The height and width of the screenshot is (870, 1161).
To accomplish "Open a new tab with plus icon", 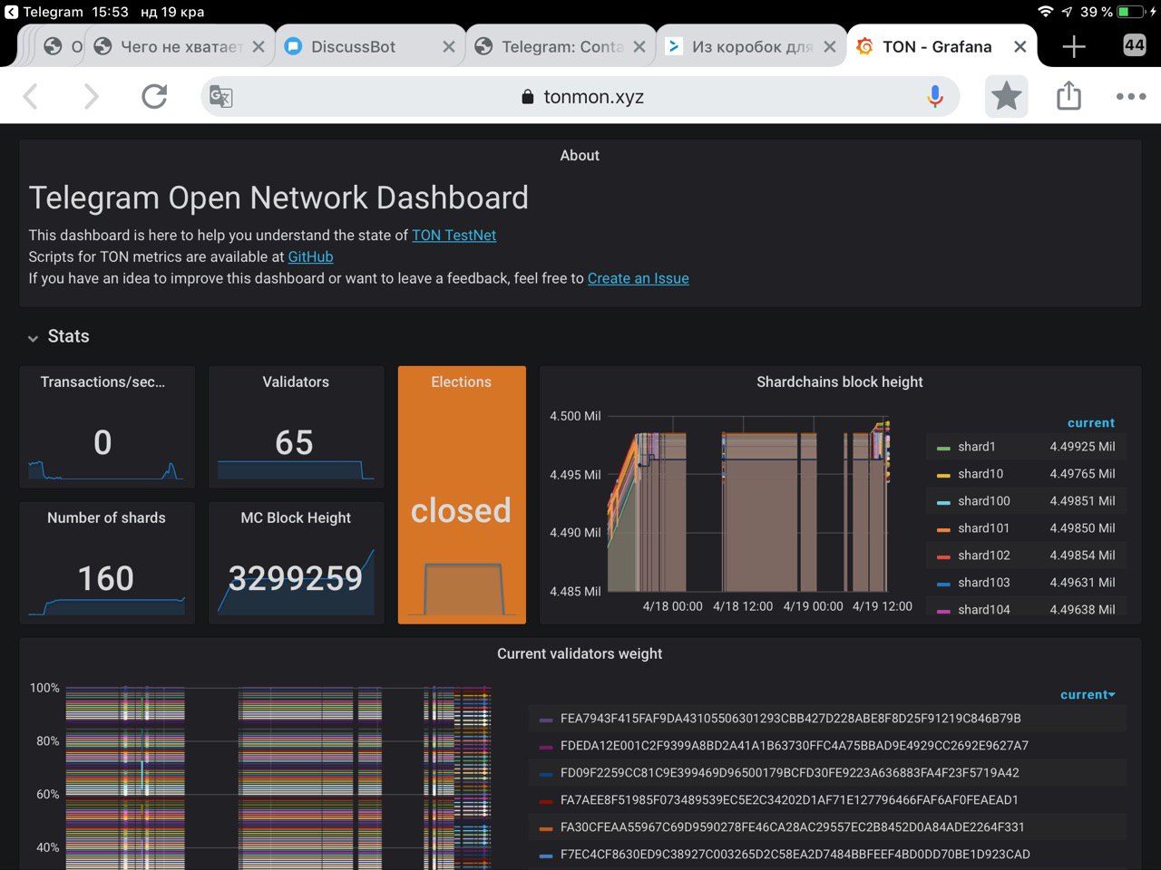I will (1074, 46).
